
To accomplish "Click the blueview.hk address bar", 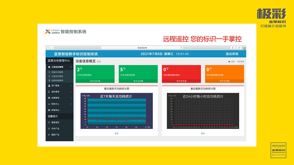I will coord(142,48).
